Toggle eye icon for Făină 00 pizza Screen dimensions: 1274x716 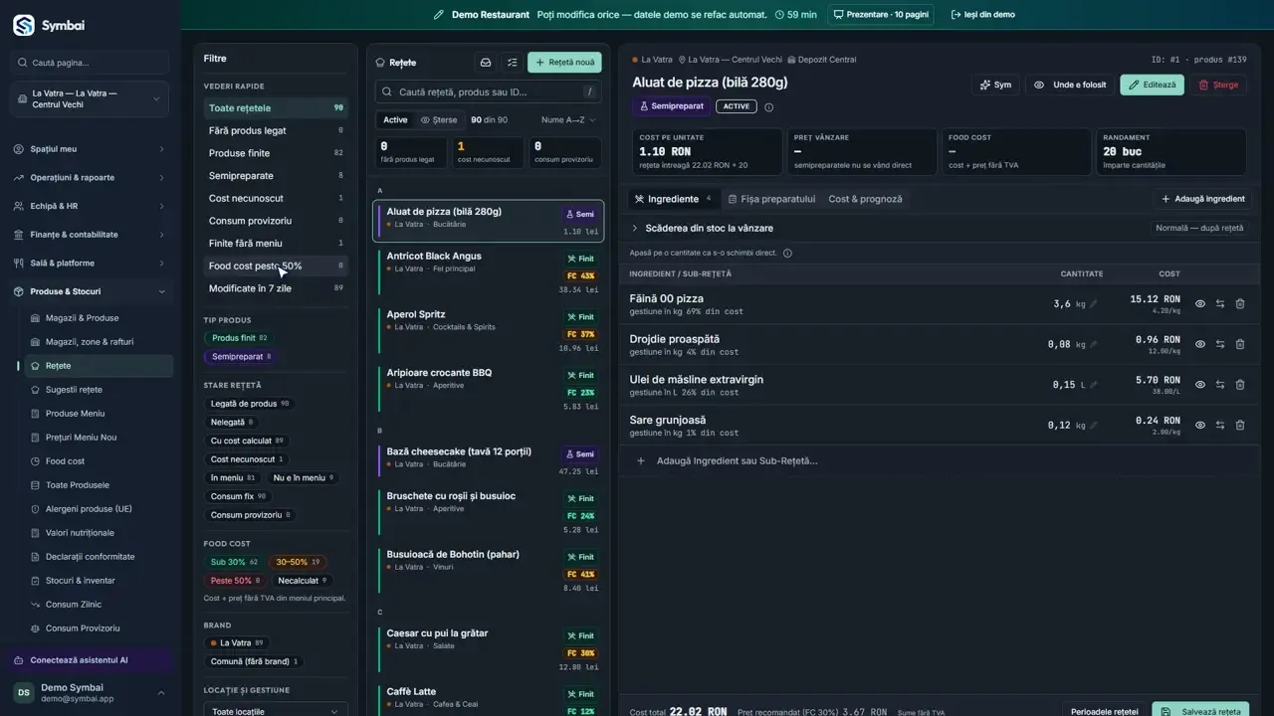click(x=1200, y=303)
